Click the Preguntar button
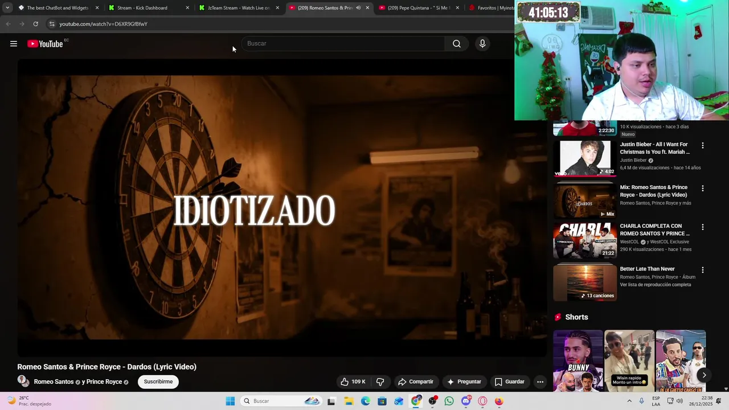The width and height of the screenshot is (729, 410). pyautogui.click(x=465, y=382)
